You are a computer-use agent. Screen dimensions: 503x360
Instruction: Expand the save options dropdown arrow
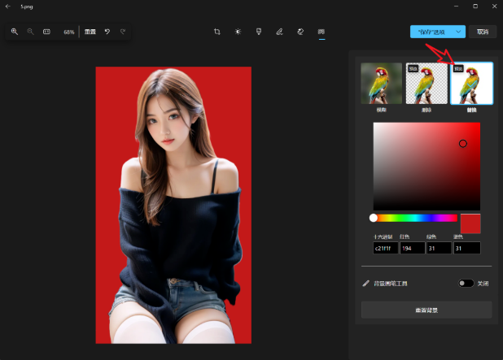459,32
